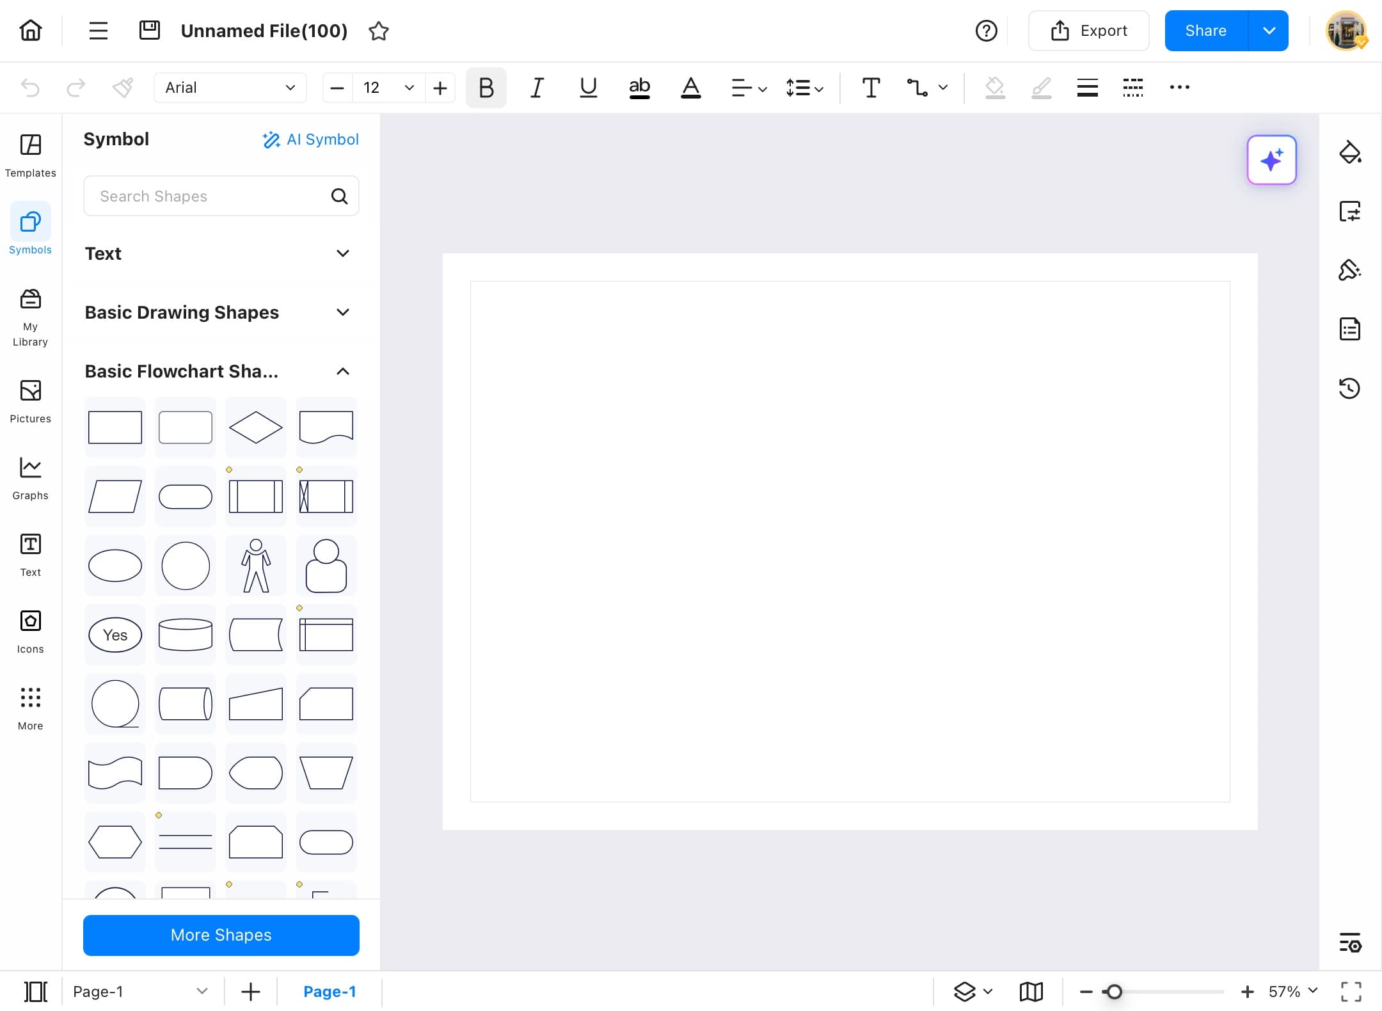Open the Graphs panel in sidebar

click(30, 478)
